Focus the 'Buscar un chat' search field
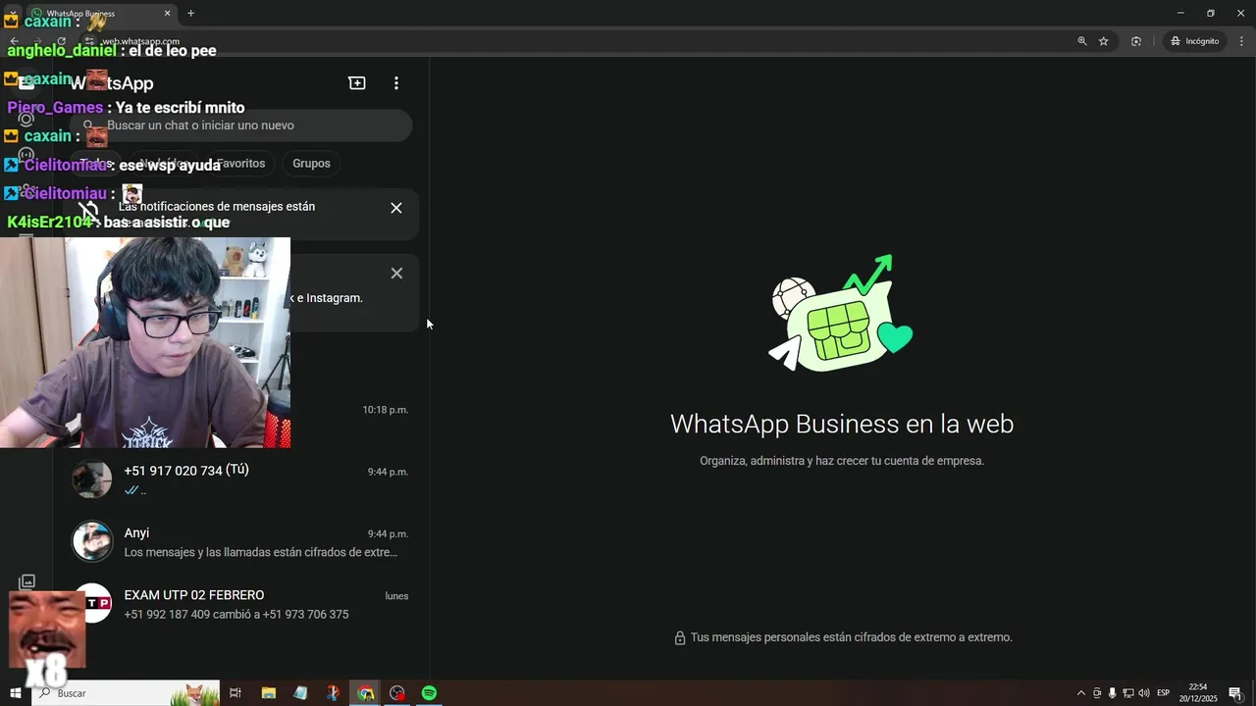The image size is (1256, 706). tap(241, 126)
